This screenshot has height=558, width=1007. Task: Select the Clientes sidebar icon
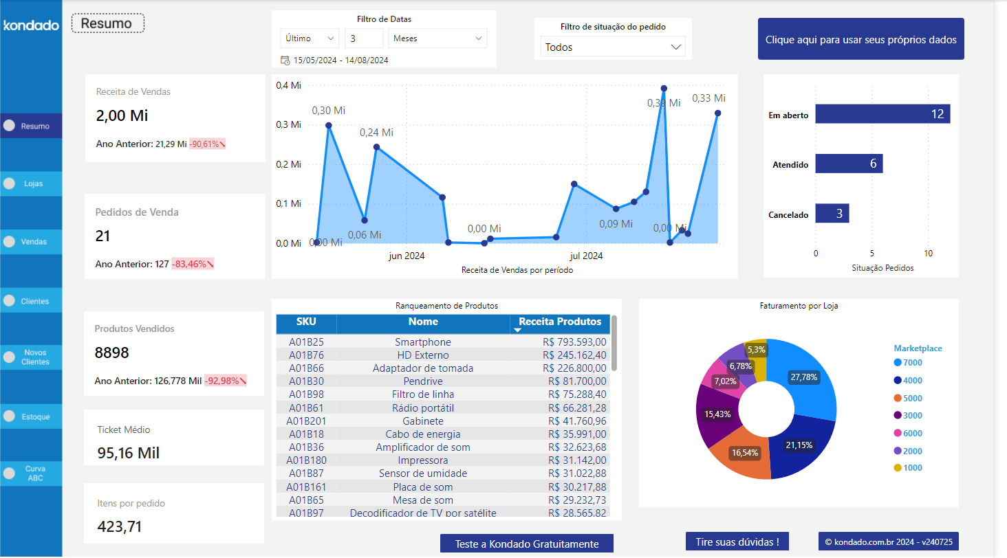tap(8, 300)
